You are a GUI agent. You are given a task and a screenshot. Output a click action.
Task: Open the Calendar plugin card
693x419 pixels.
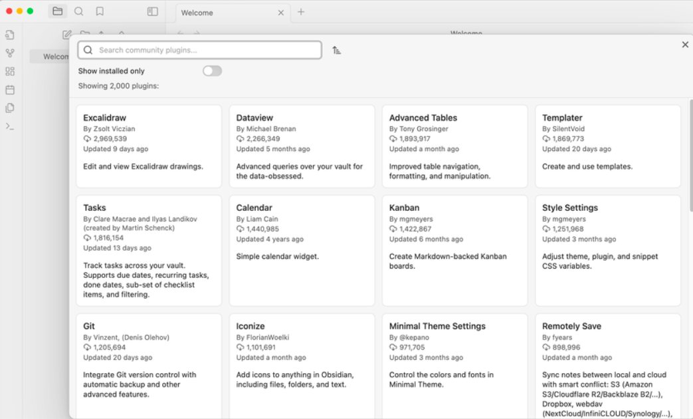coord(302,251)
